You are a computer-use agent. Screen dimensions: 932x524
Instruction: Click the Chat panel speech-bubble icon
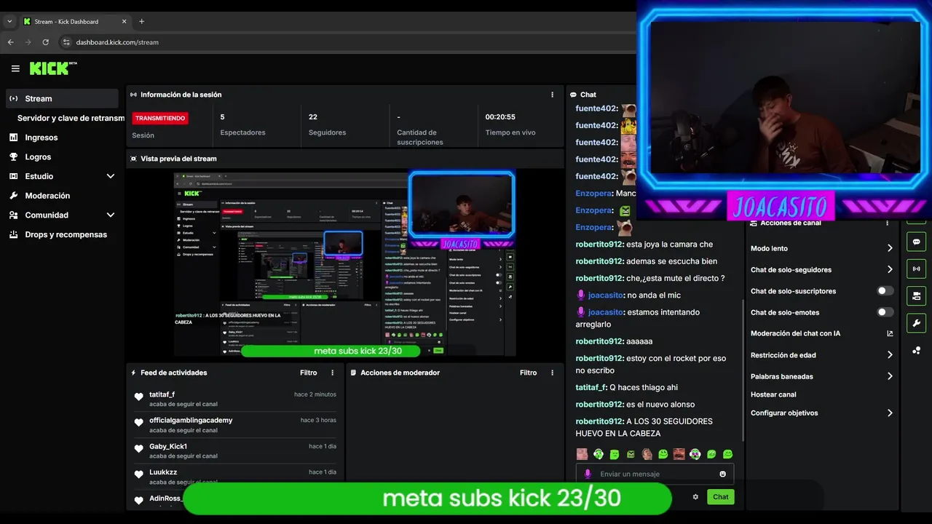pos(573,95)
